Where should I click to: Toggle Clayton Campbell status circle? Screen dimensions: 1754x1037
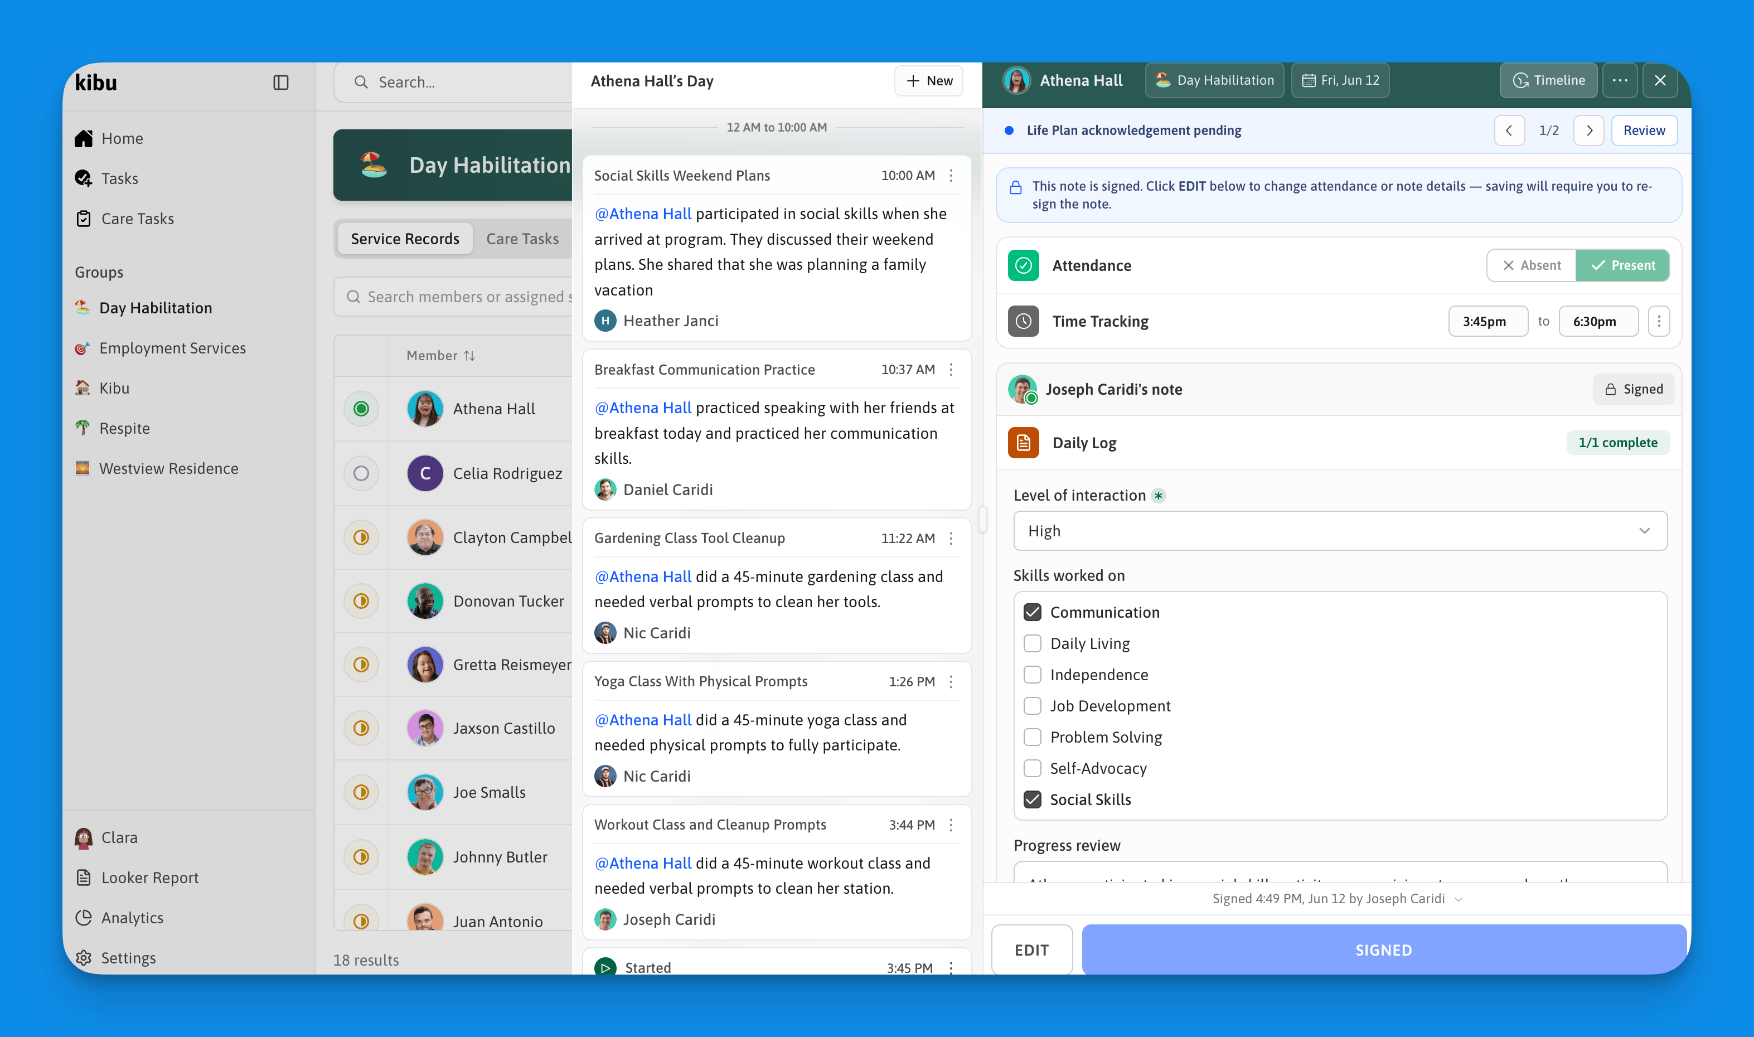point(361,537)
